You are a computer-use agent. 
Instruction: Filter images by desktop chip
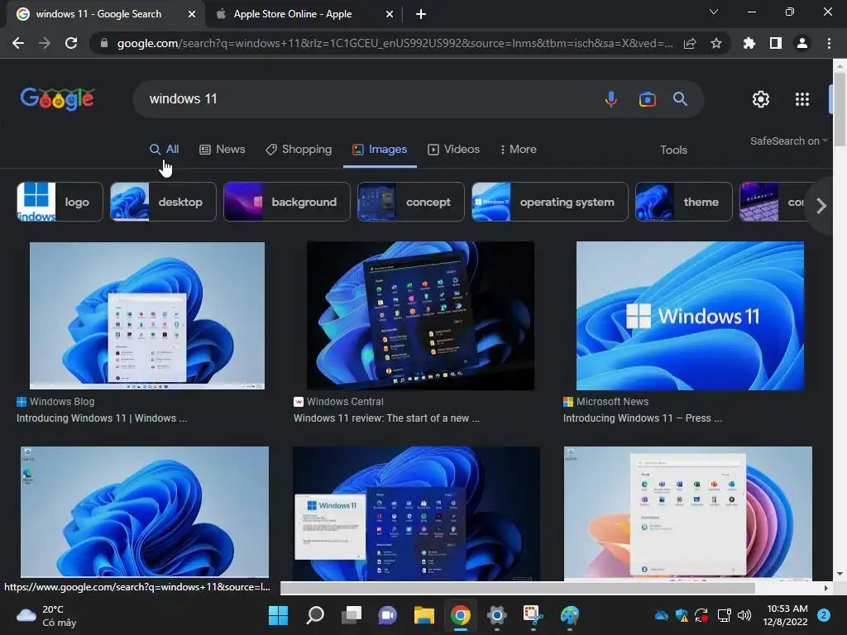[x=163, y=202]
